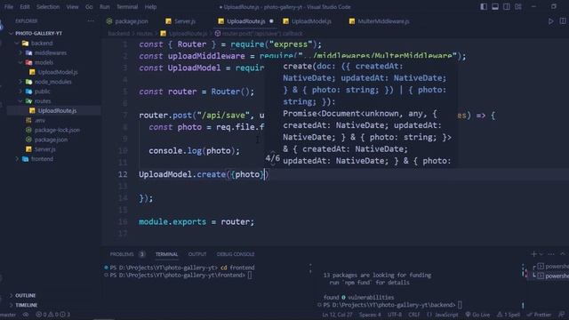Click the Ln 12, Col 27 status item
The height and width of the screenshot is (320, 569).
click(337, 315)
